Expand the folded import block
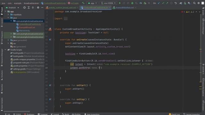 pos(65,19)
